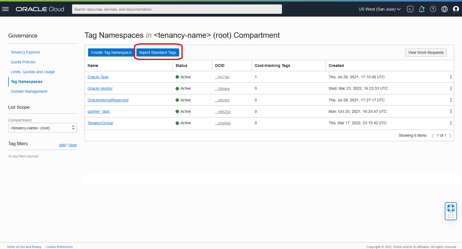
Task: Open the actions menu for TenancyGroup row
Action: (451, 123)
